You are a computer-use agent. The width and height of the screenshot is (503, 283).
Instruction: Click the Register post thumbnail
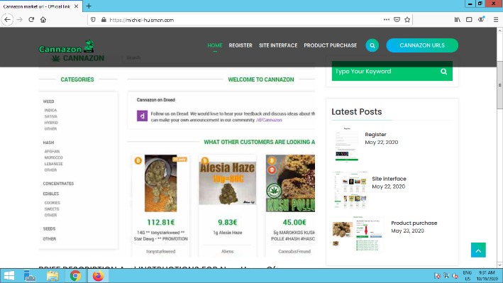[x=347, y=144]
